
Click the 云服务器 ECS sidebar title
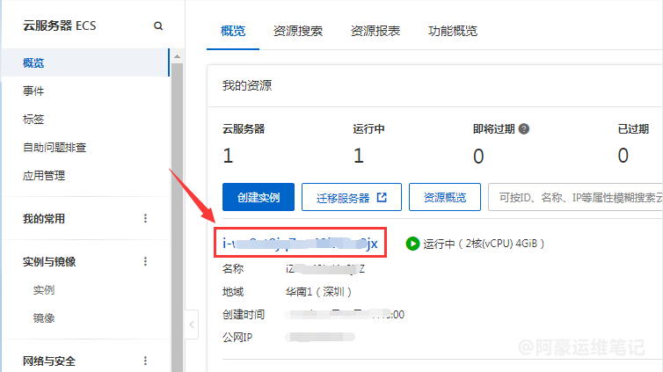point(60,26)
